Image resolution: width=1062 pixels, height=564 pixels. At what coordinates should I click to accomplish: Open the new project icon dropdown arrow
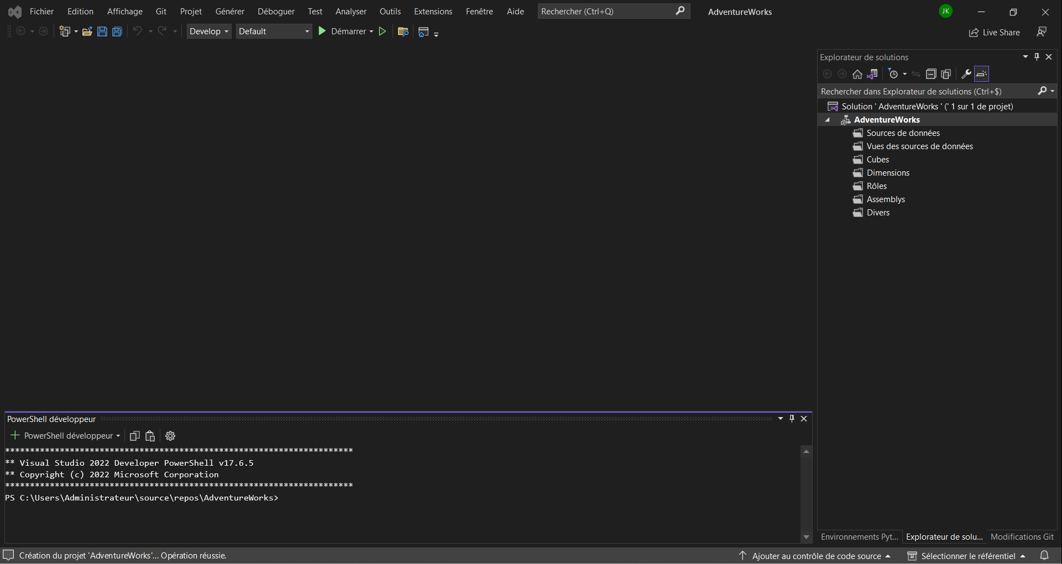[76, 32]
